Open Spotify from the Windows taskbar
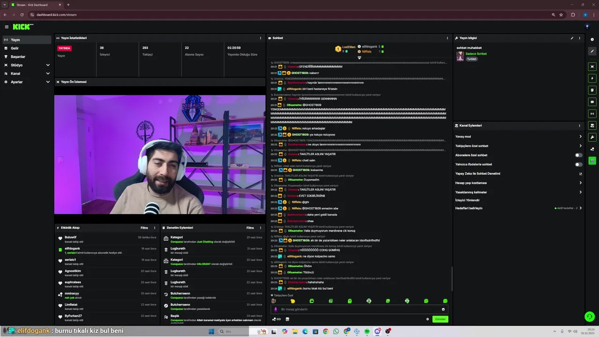The width and height of the screenshot is (599, 337). pyautogui.click(x=367, y=331)
